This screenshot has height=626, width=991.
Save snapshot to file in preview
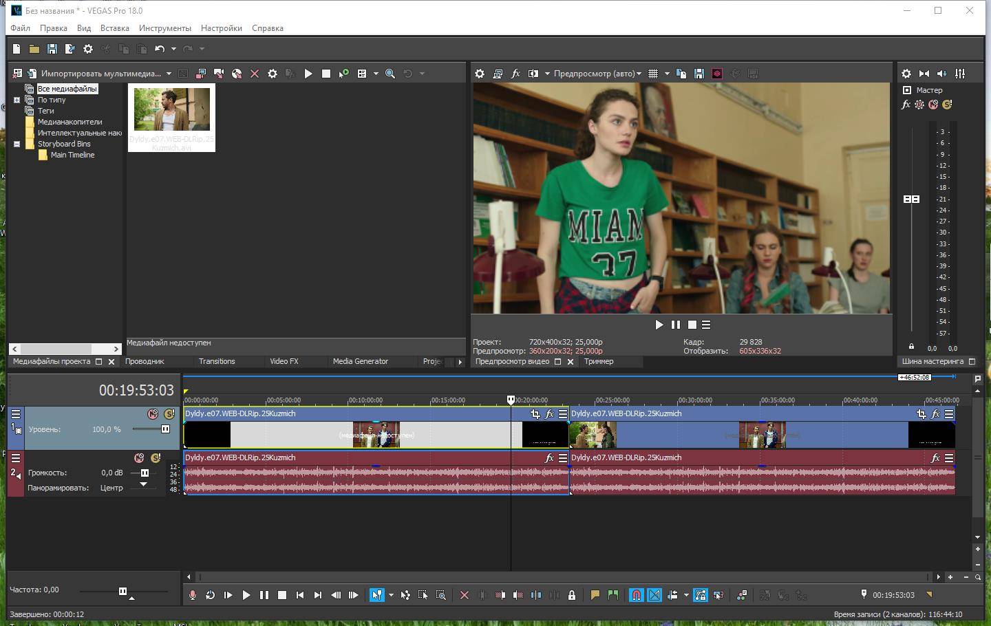coord(699,74)
